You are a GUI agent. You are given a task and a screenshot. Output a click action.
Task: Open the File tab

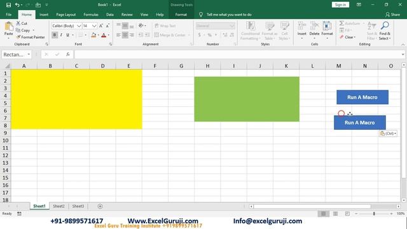tap(8, 15)
